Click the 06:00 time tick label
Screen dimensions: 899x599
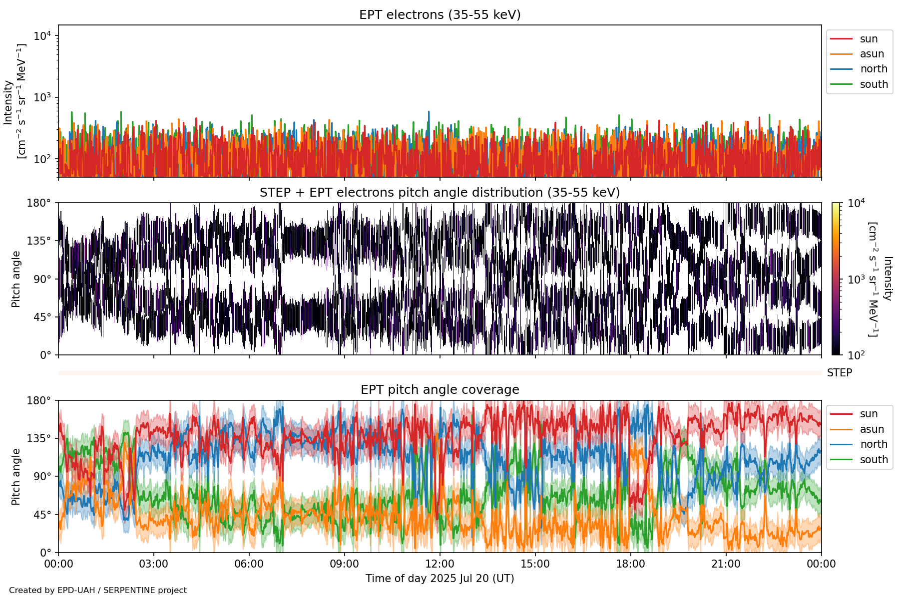pos(249,564)
